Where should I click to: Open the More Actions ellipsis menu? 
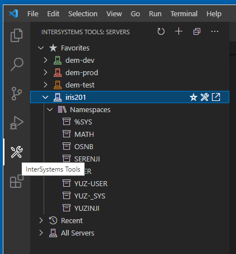(x=215, y=31)
